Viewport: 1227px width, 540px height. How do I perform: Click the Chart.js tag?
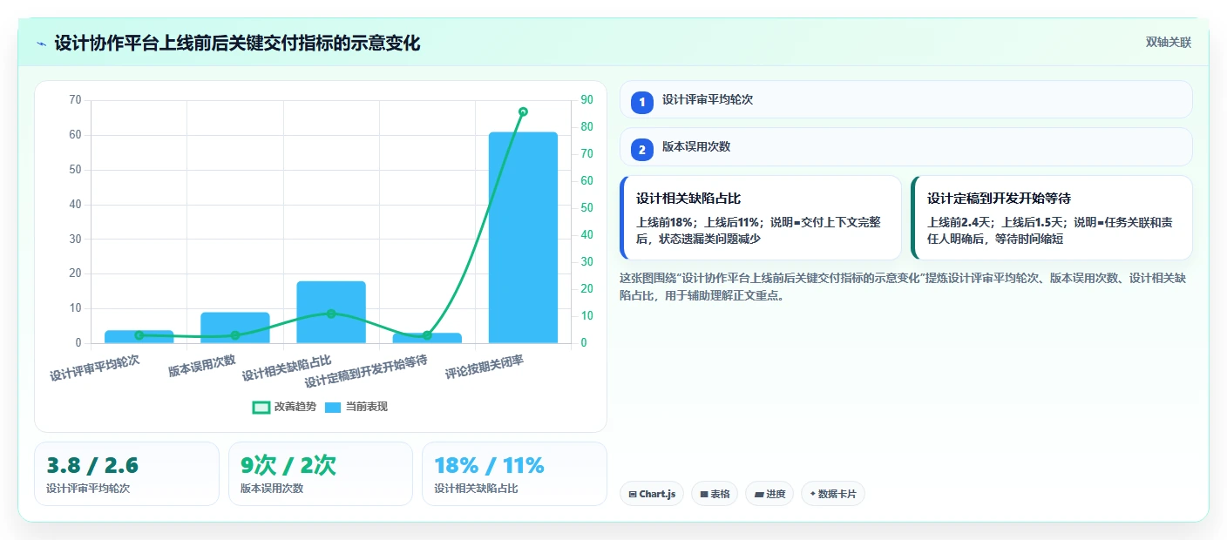click(652, 494)
